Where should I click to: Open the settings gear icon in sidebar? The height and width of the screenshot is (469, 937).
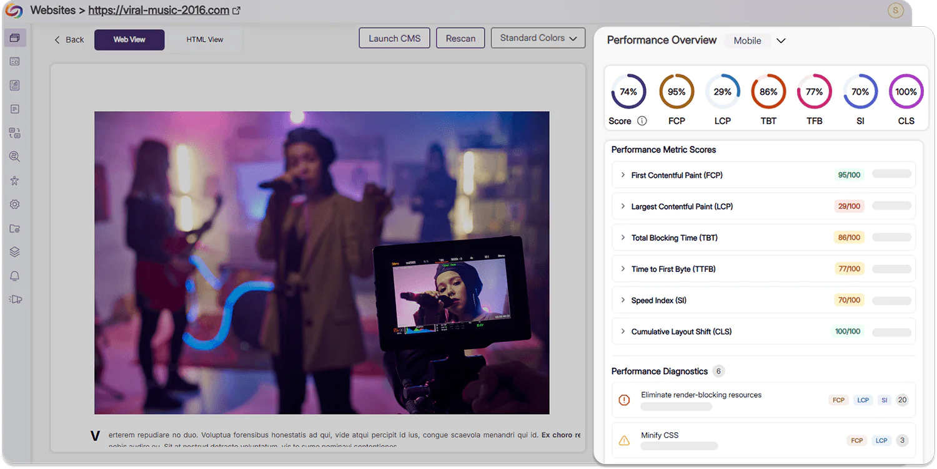click(15, 205)
